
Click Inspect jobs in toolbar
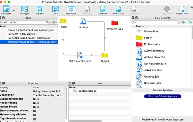point(182,10)
